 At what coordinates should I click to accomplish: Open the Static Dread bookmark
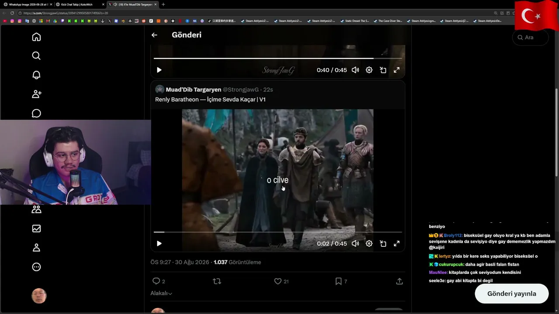click(x=355, y=21)
